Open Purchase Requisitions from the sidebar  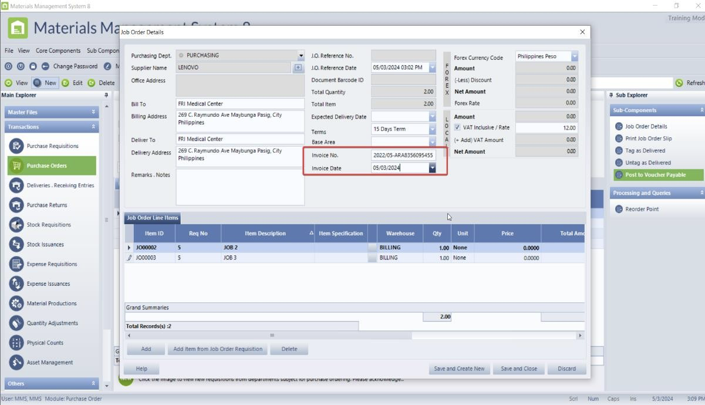coord(52,146)
